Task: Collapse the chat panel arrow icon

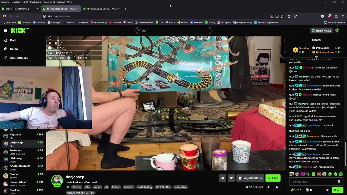Action: click(x=289, y=40)
